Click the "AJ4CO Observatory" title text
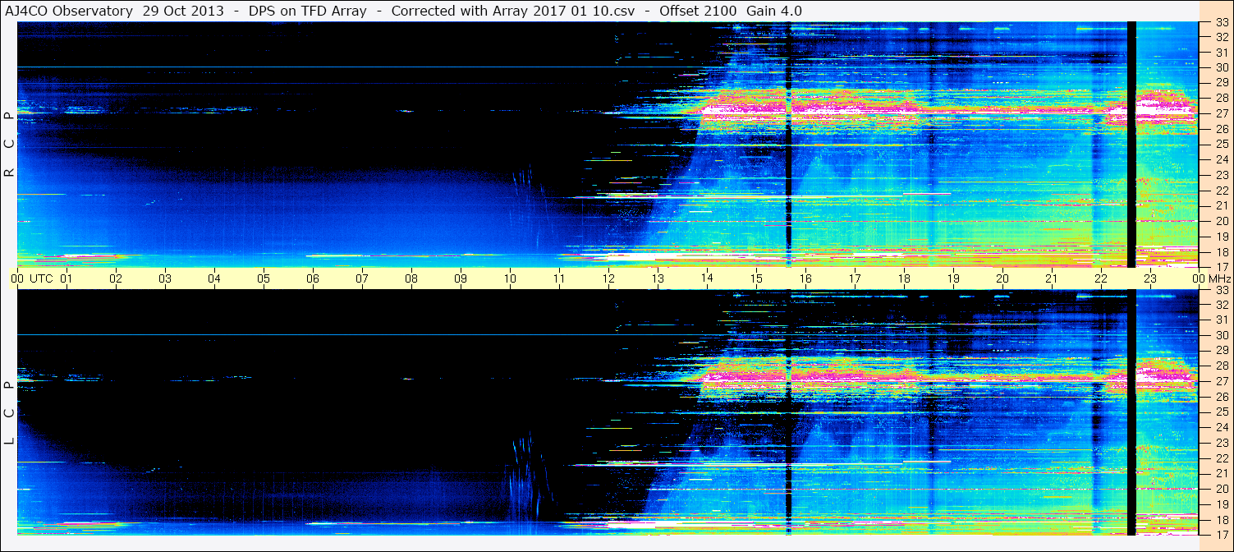This screenshot has height=552, width=1234. click(x=69, y=11)
